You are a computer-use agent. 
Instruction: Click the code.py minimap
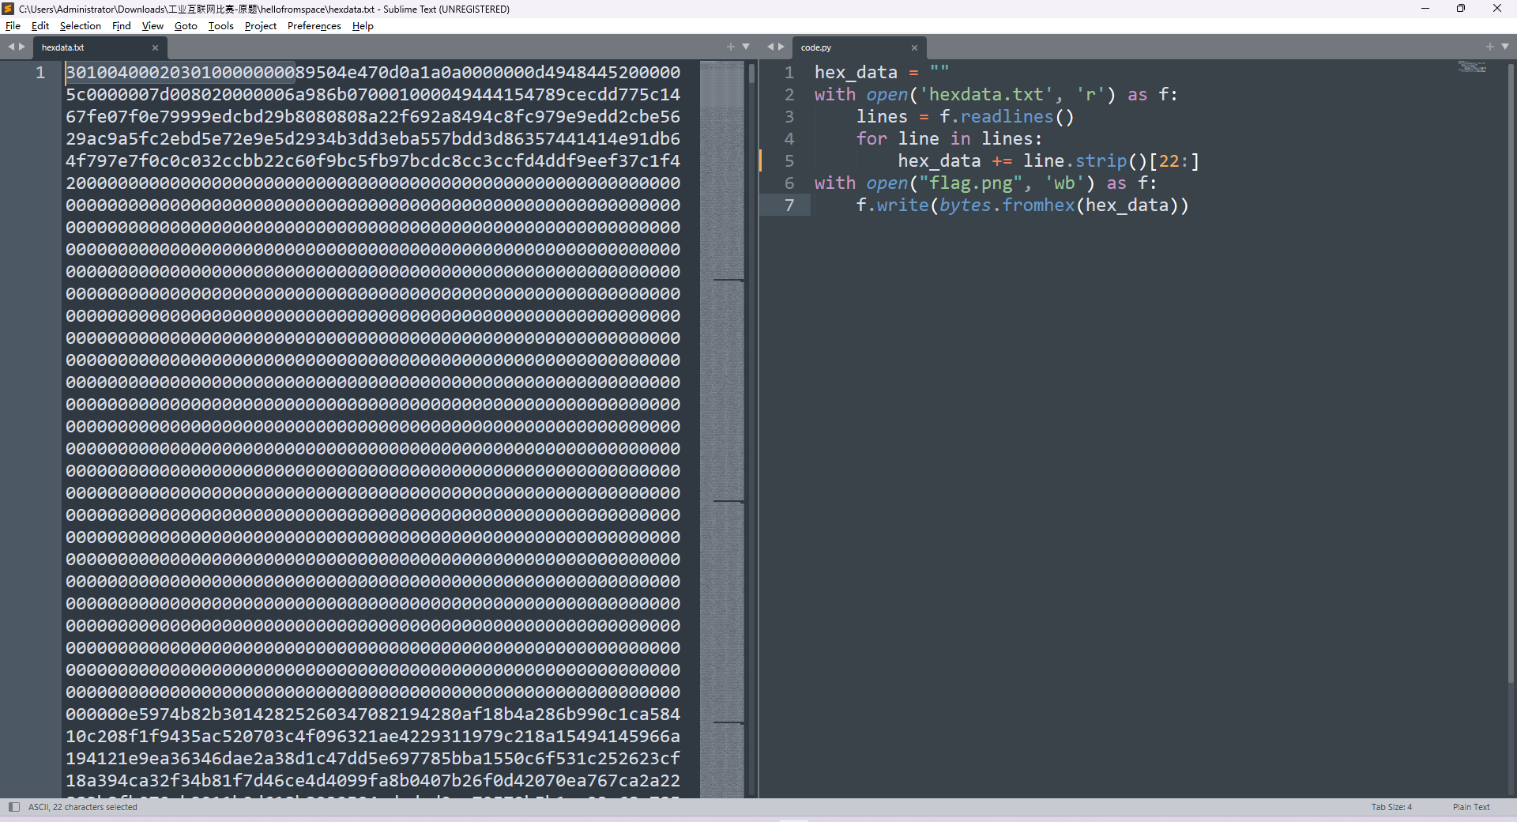[x=1473, y=67]
